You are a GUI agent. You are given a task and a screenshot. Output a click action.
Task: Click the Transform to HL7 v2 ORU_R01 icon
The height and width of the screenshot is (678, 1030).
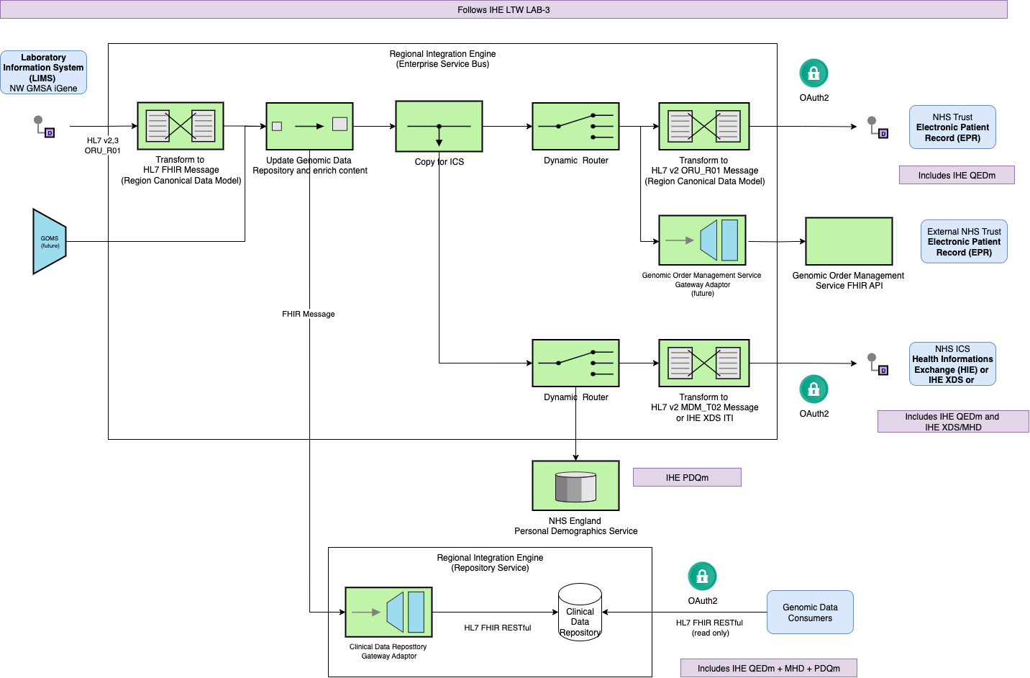point(704,126)
